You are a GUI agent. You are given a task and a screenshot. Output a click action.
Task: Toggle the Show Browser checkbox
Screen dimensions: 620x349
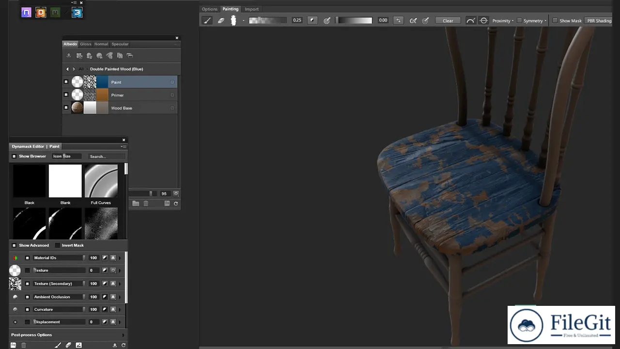tap(14, 156)
